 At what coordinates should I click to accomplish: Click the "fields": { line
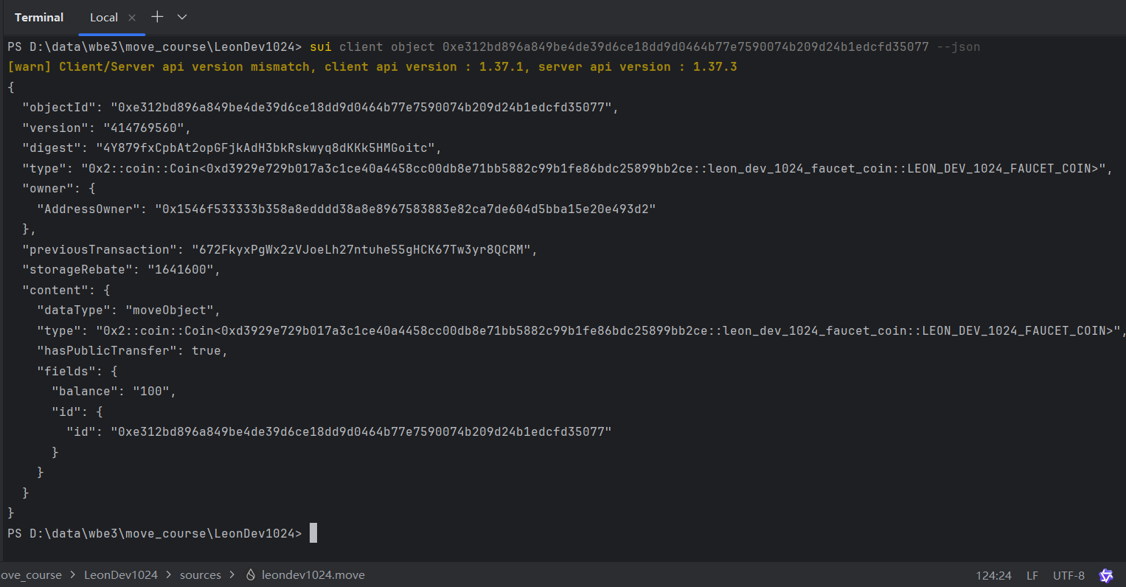click(x=77, y=372)
